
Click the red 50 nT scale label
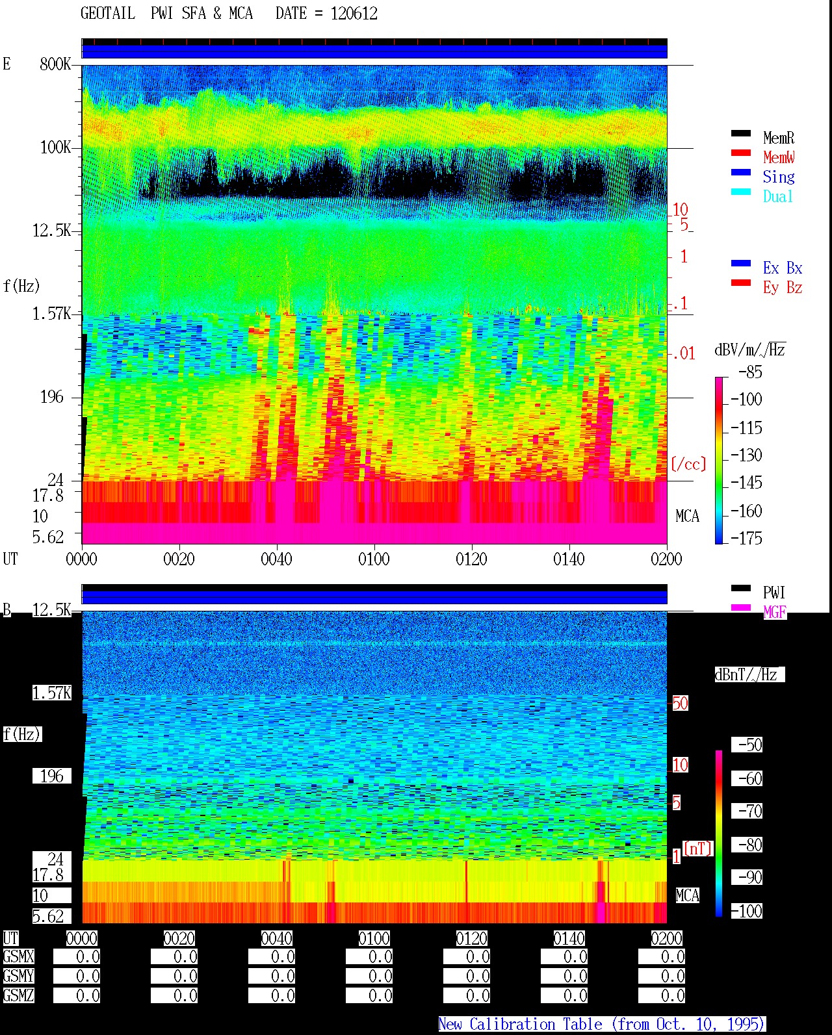(x=680, y=704)
